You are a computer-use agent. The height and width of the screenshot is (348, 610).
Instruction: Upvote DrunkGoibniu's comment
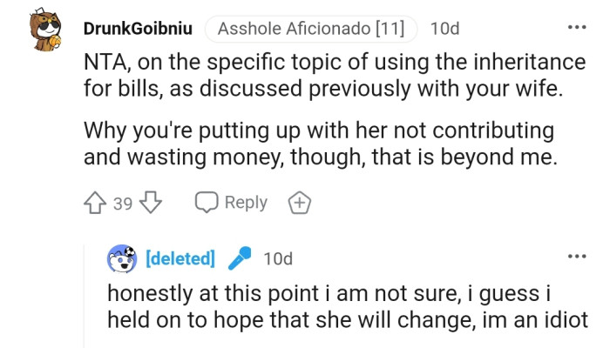(x=96, y=203)
